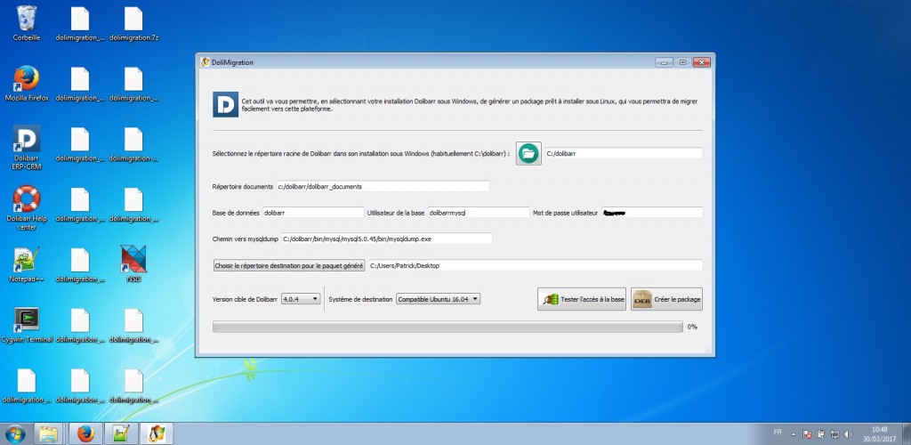Open Windows Explorer from taskbar
The height and width of the screenshot is (445, 911).
pos(49,434)
